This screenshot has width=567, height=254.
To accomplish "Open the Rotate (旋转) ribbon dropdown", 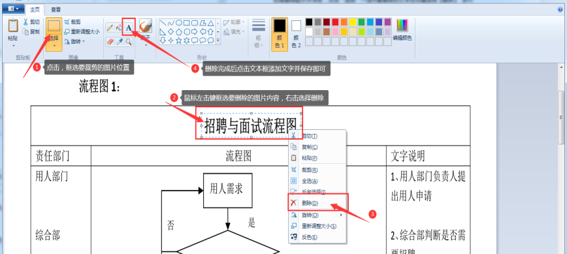I will 74,42.
